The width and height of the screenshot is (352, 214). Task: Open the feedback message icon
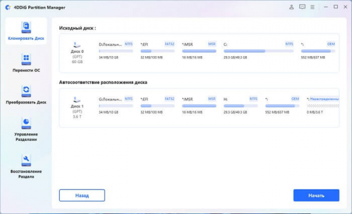tap(302, 7)
